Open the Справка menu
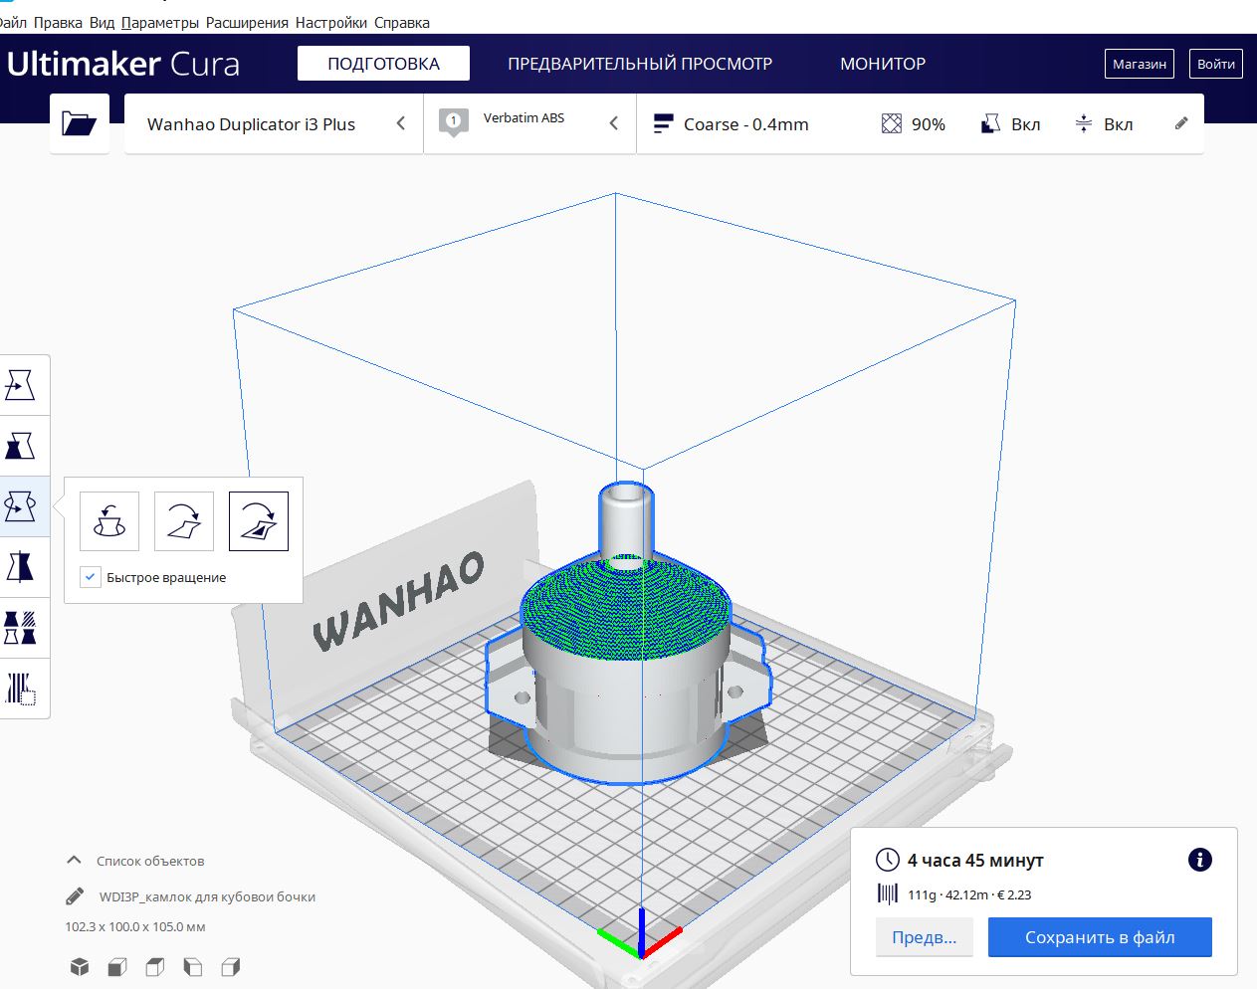The width and height of the screenshot is (1257, 989). (402, 22)
